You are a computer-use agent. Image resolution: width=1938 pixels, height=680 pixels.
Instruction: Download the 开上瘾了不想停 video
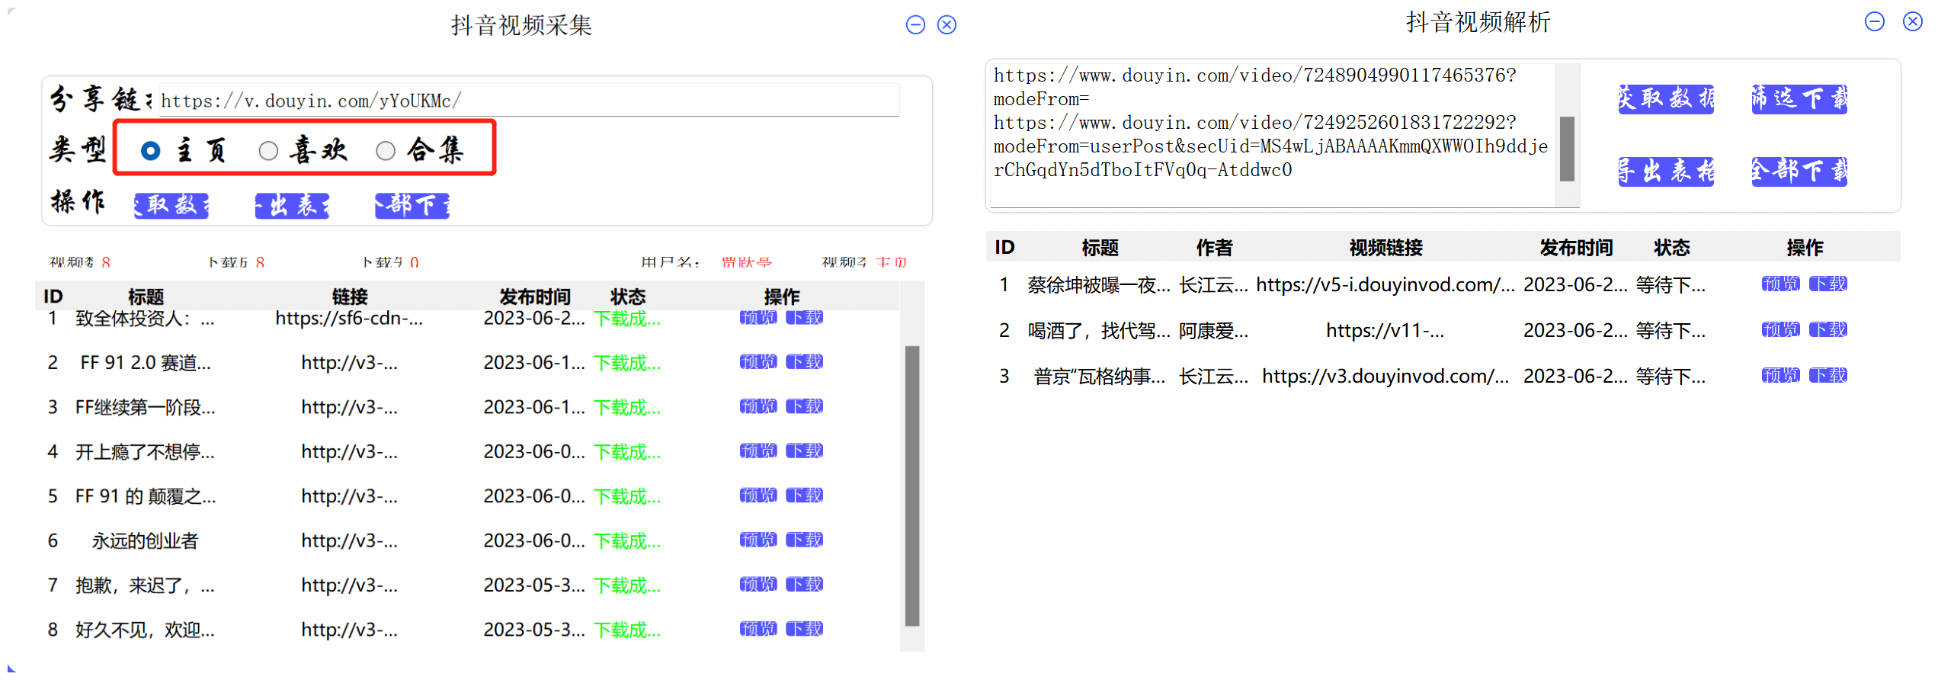pyautogui.click(x=804, y=451)
